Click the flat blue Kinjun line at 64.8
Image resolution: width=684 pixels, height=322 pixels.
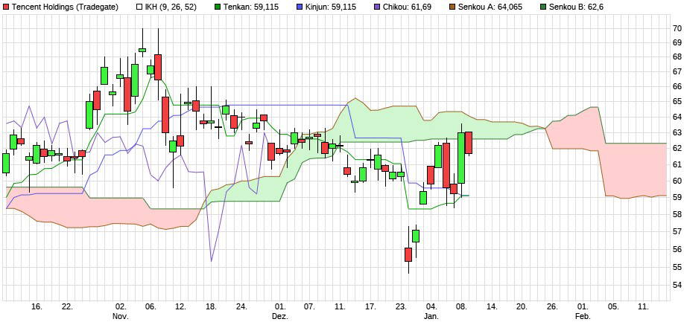click(x=288, y=105)
